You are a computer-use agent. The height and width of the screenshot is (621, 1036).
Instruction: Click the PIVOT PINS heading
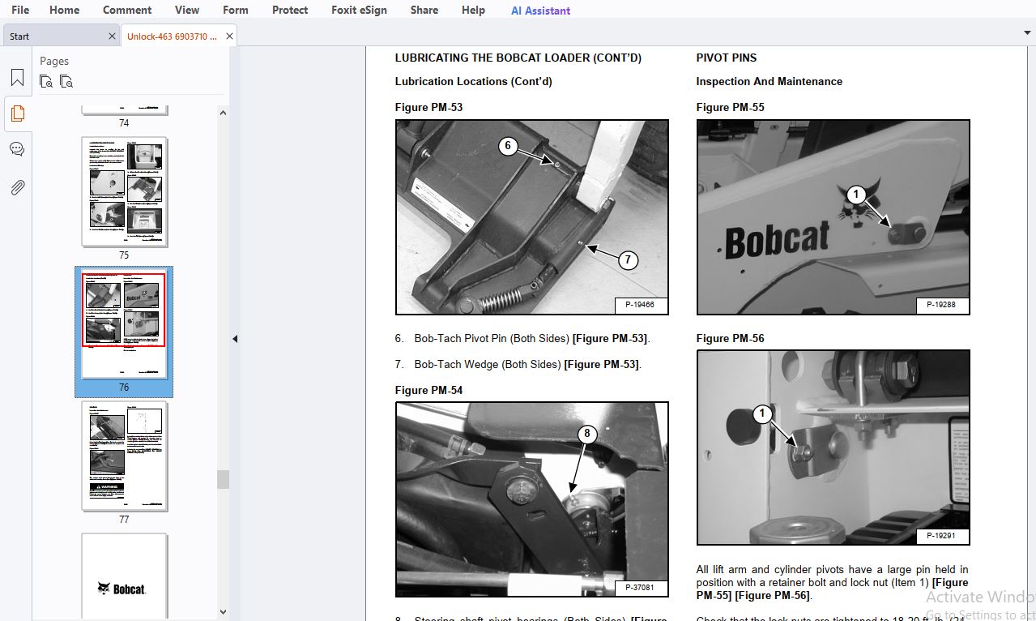(726, 58)
